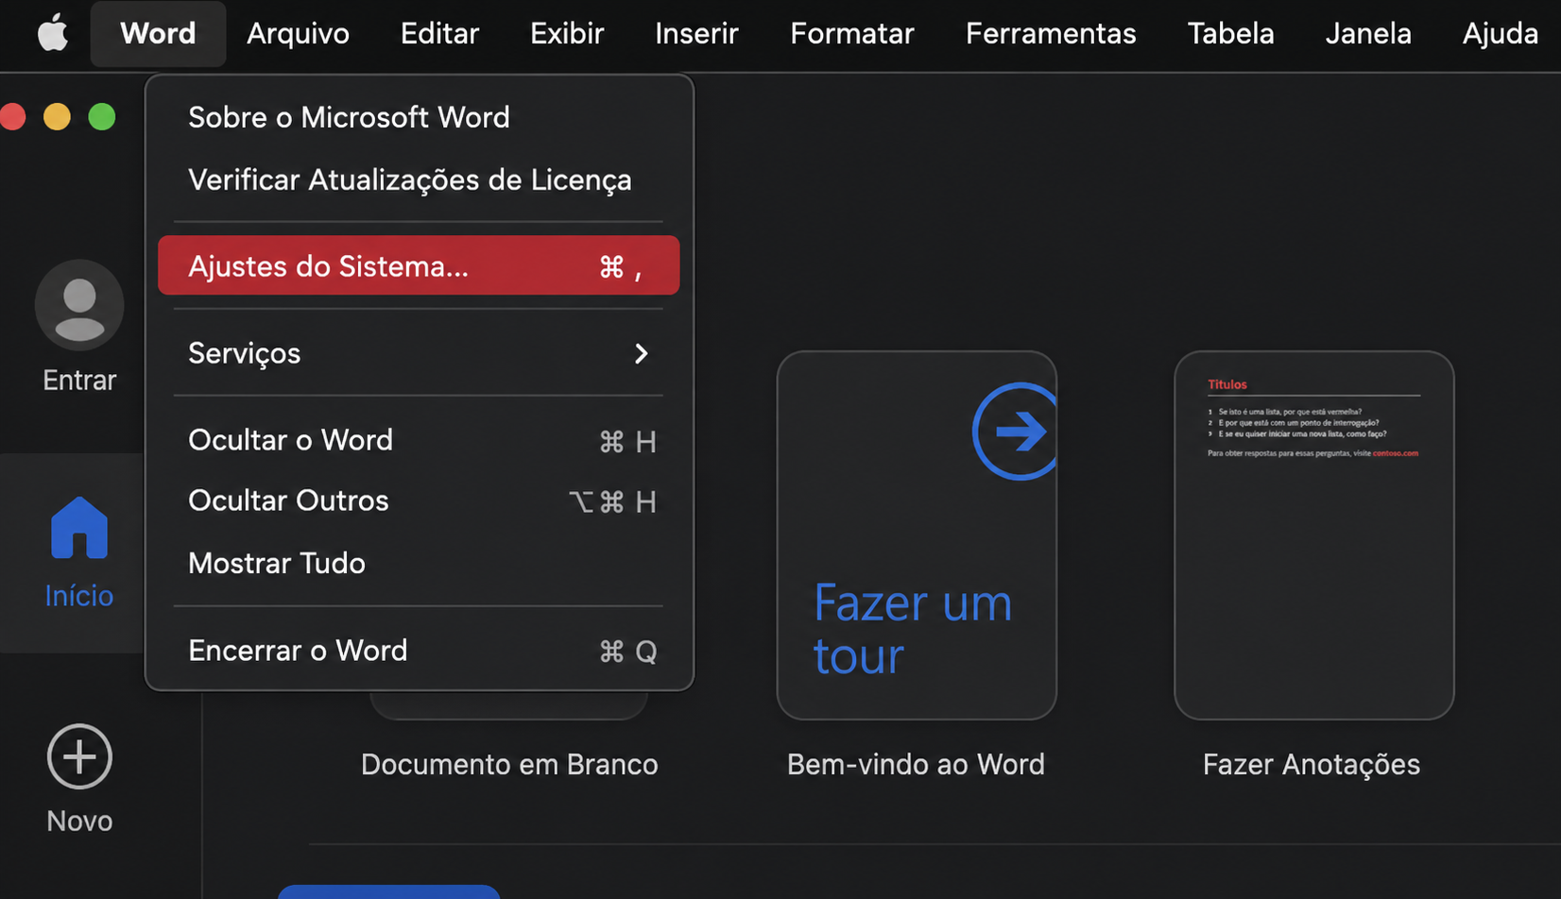This screenshot has height=899, width=1561.
Task: Click the yellow minimize window button
Action: 57,117
